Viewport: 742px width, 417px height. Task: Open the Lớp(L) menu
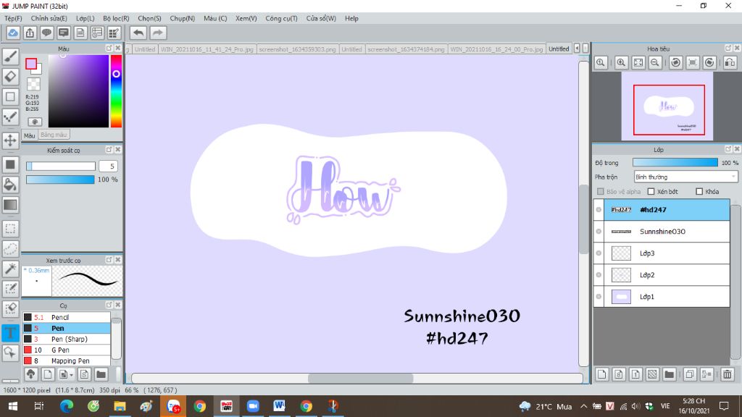[x=86, y=18]
